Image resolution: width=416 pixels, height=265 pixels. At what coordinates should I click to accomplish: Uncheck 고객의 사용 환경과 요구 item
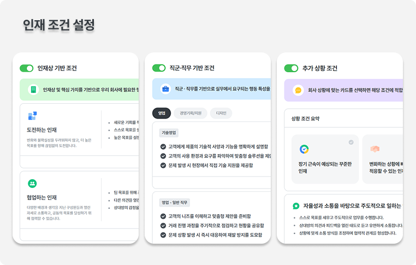163,156
